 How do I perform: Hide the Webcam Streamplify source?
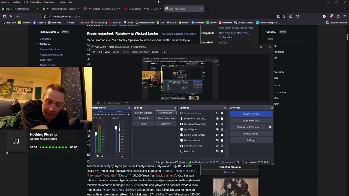click(x=217, y=124)
